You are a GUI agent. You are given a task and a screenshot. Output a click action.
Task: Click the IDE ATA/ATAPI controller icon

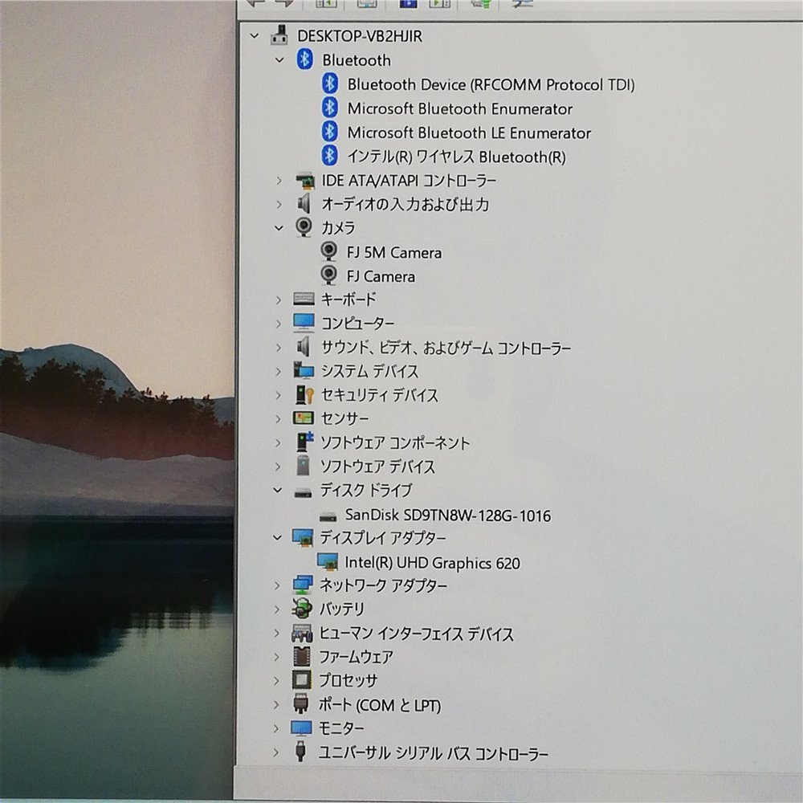pyautogui.click(x=304, y=180)
